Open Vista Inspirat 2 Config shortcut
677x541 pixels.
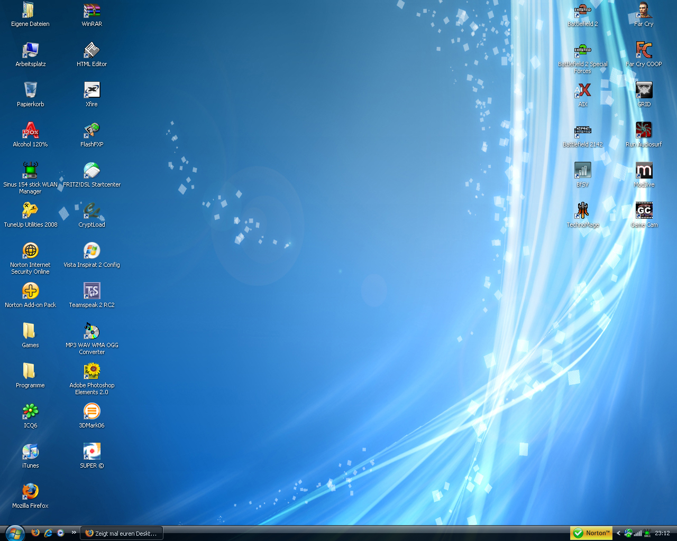pos(92,251)
